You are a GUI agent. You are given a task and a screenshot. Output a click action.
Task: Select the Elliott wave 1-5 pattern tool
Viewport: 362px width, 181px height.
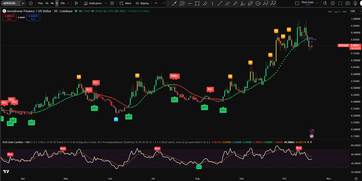[x=266, y=3]
